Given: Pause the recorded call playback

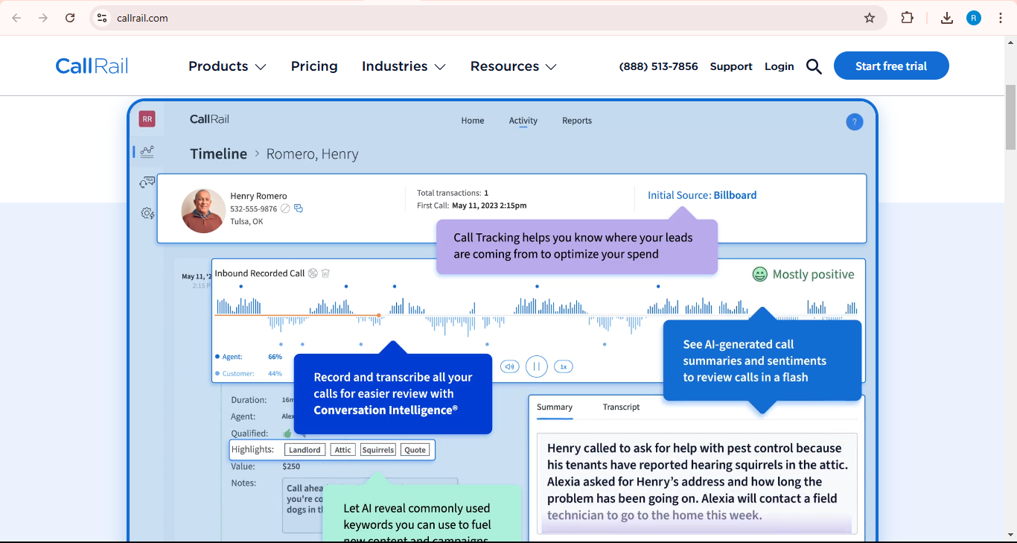Looking at the screenshot, I should 536,366.
